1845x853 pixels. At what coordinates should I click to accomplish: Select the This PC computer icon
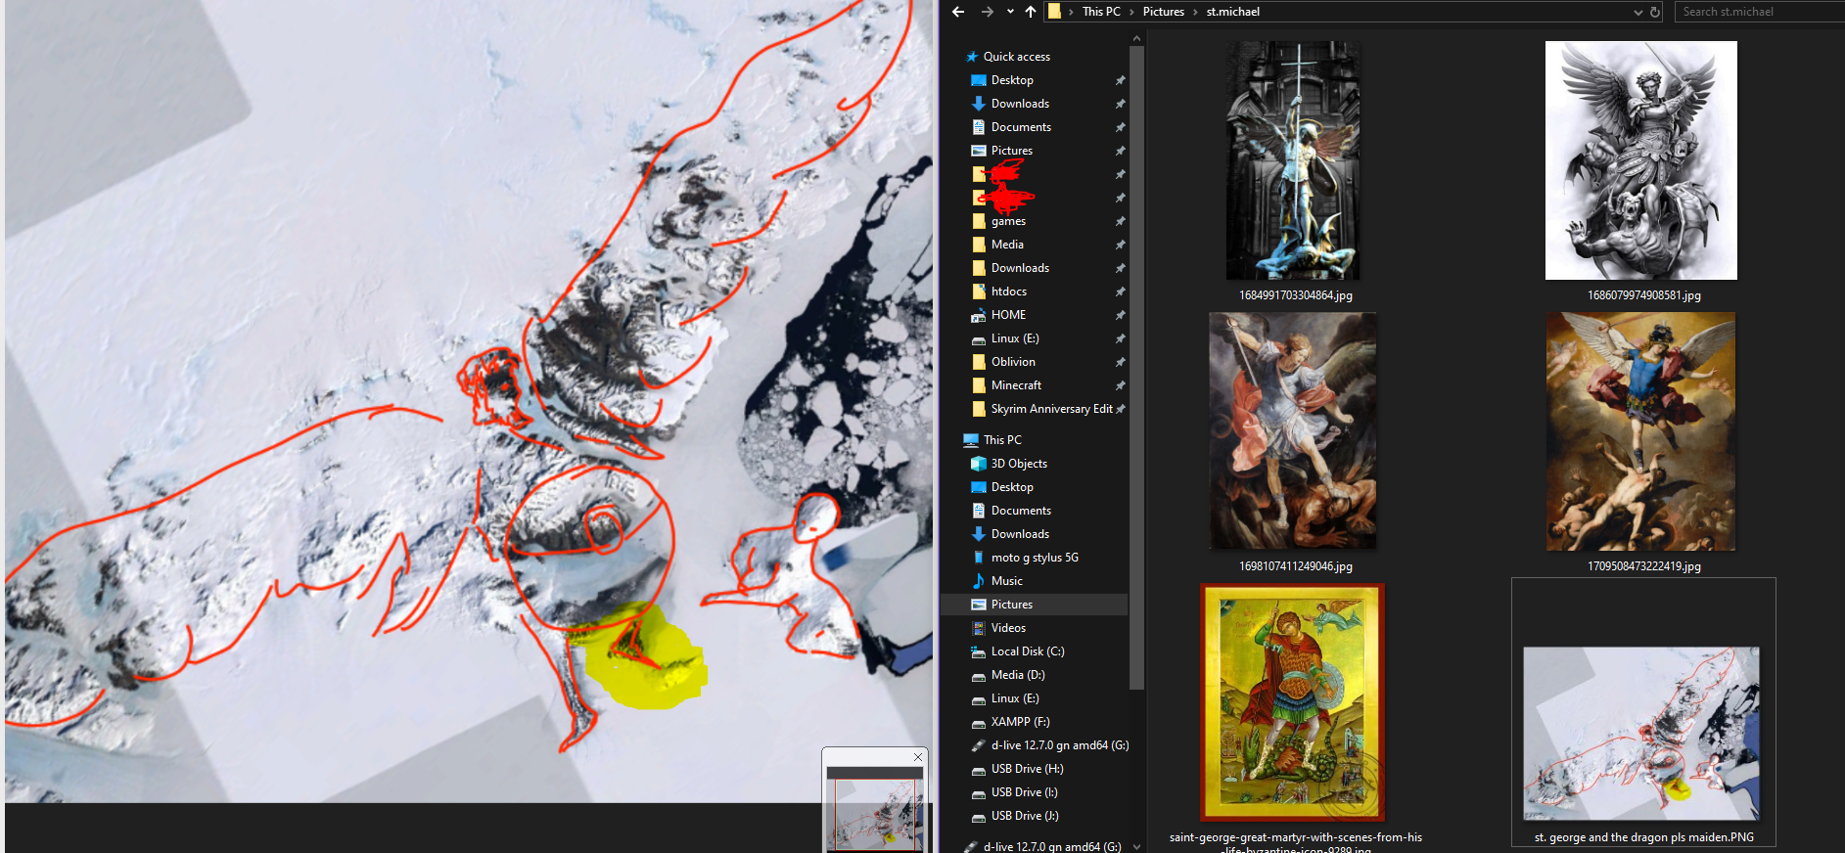point(971,440)
